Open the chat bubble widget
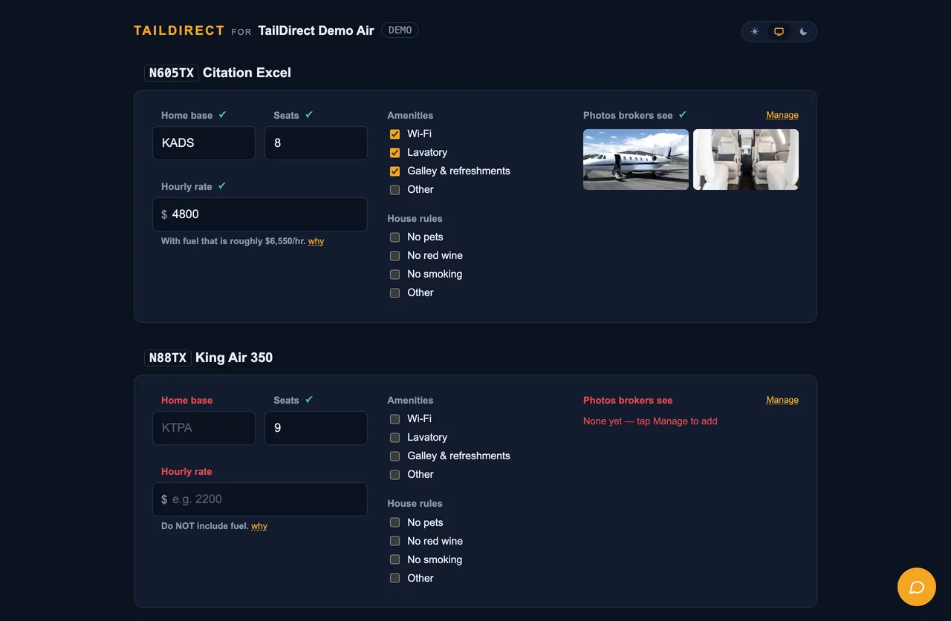 click(x=917, y=587)
